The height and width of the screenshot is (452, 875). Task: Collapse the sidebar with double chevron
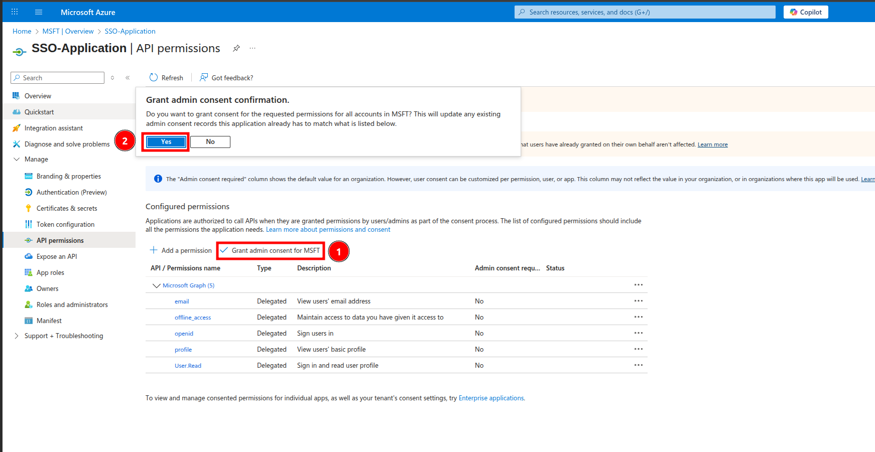coord(128,78)
